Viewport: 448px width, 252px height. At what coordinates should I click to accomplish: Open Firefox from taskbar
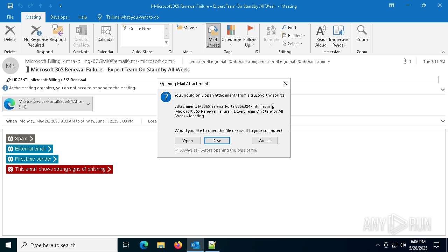pyautogui.click(x=178, y=245)
